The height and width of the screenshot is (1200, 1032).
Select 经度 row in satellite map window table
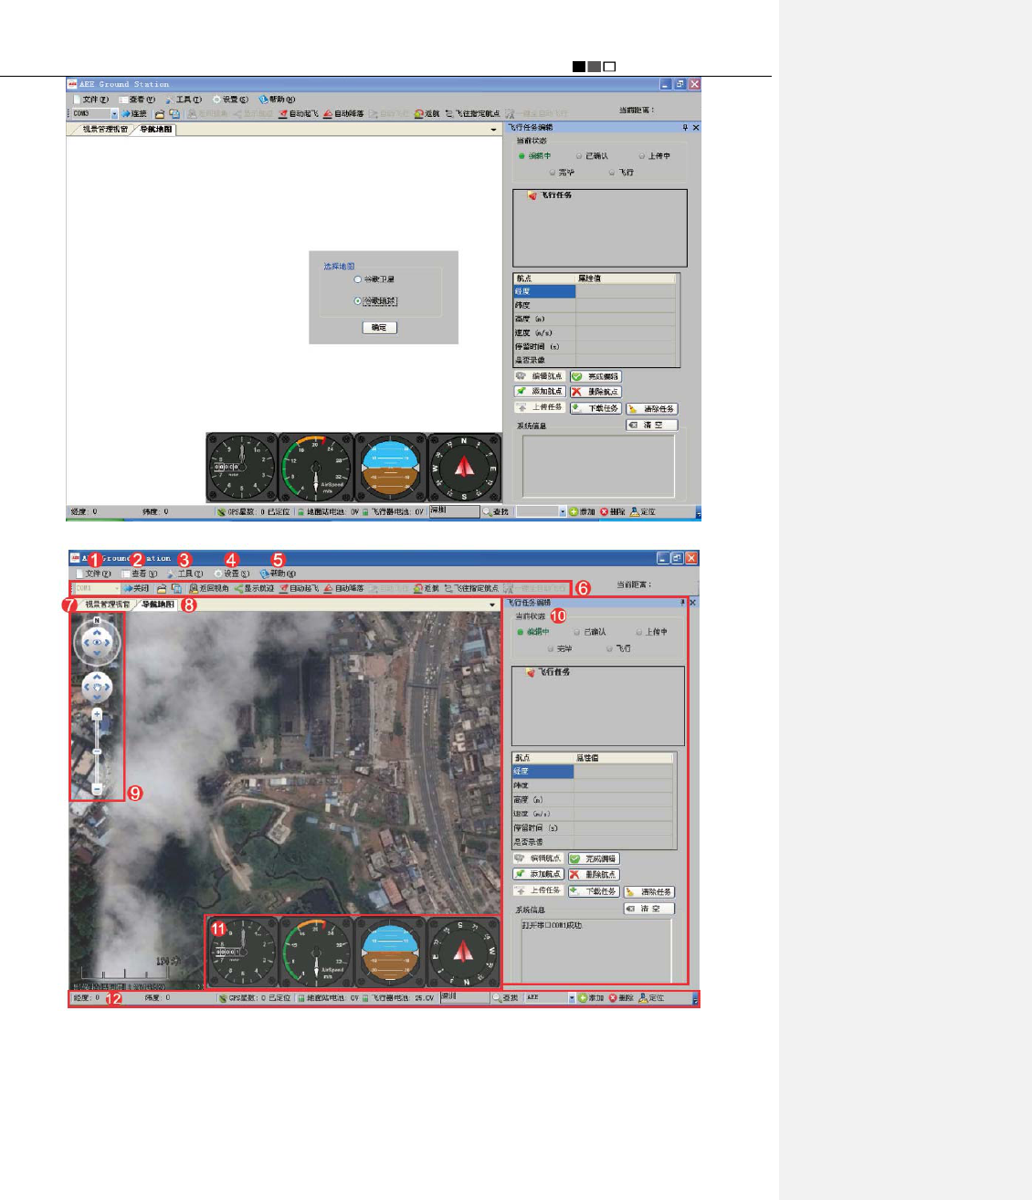pos(594,772)
